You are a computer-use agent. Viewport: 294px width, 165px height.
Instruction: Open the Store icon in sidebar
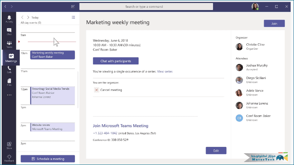pyautogui.click(x=9, y=146)
